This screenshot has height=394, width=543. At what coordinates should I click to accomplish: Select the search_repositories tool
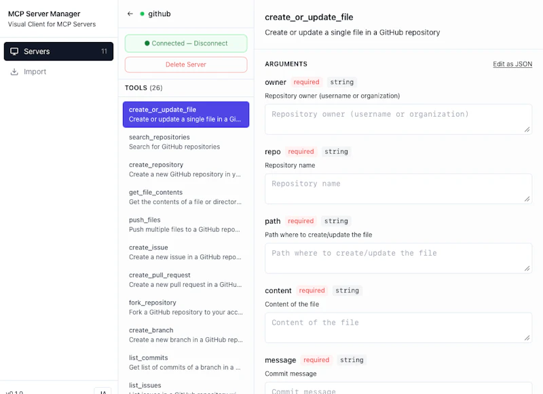point(186,142)
